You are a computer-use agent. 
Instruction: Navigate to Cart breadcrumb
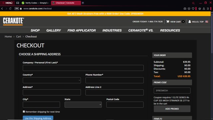click(19, 36)
